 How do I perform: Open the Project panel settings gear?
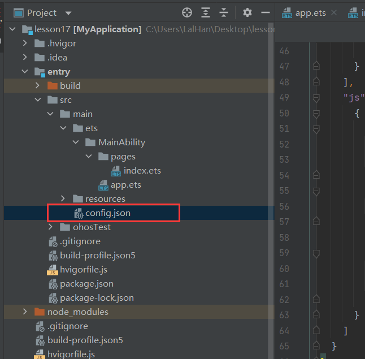coord(247,12)
